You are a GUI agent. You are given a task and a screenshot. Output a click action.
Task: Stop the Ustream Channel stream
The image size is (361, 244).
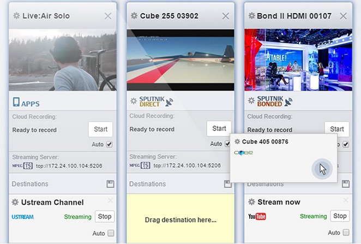[104, 216]
